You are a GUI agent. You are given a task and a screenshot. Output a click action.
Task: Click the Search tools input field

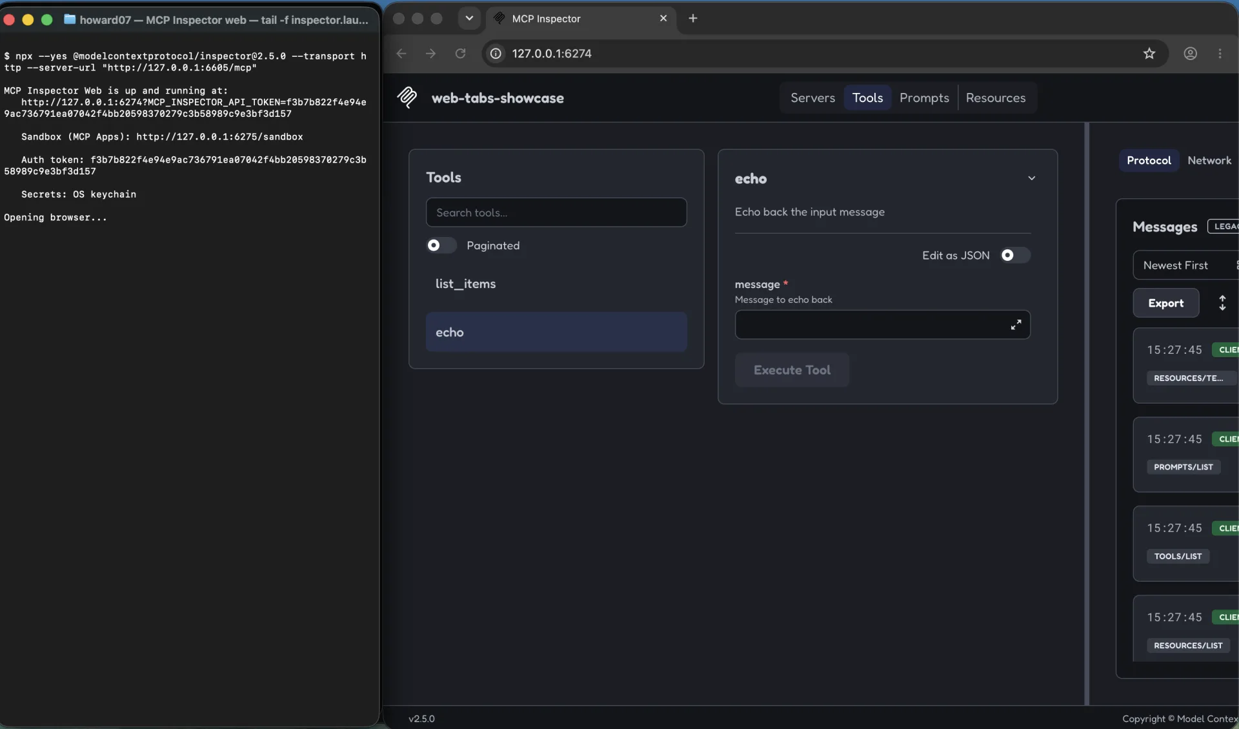click(x=556, y=212)
